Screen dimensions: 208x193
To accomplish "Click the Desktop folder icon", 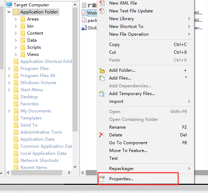I will (16, 97).
